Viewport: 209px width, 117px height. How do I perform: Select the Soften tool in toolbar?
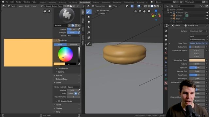89,17
